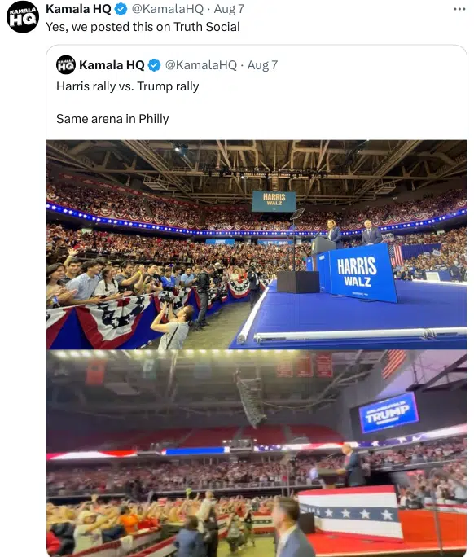Click the Trump screen display in lower photo

click(388, 414)
